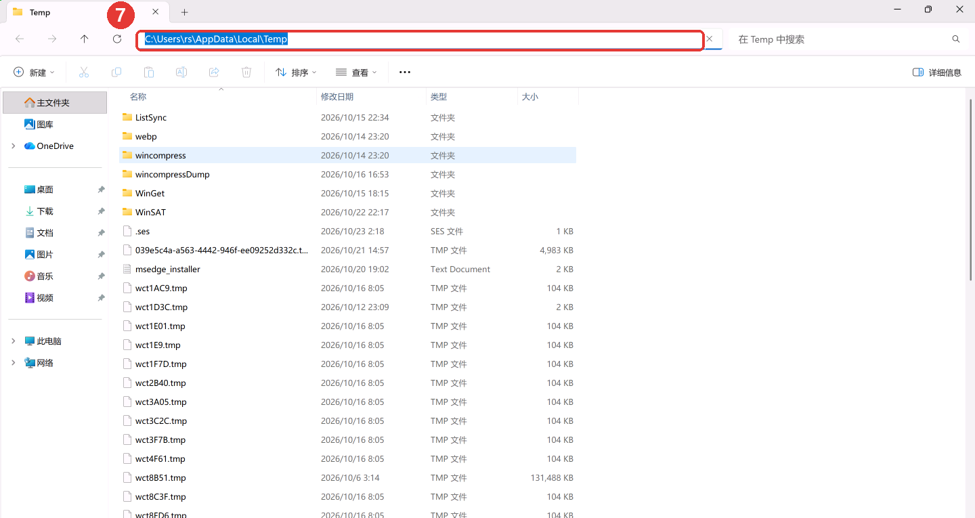This screenshot has height=518, width=975.
Task: Select the wct1AC9.tmp file
Action: 348,288
